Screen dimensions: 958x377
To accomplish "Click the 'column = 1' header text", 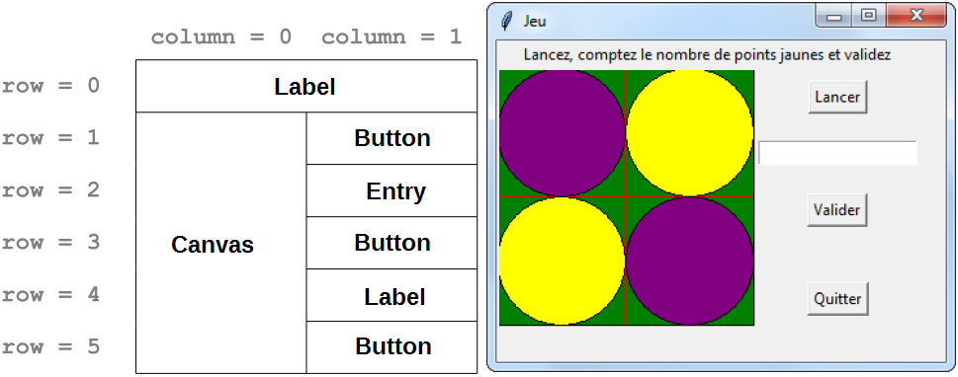I will pyautogui.click(x=392, y=38).
